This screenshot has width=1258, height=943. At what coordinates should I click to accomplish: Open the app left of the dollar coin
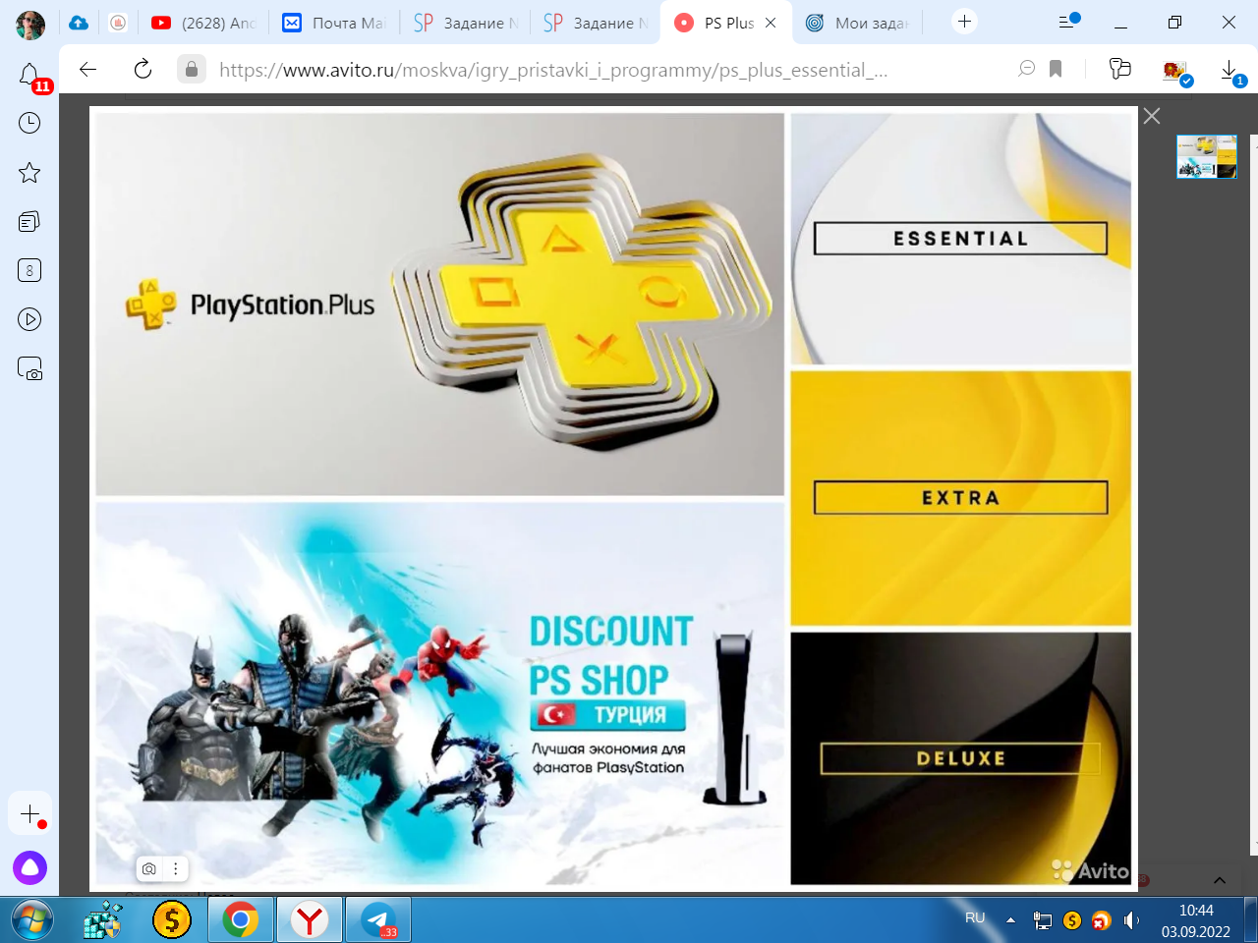tap(102, 920)
